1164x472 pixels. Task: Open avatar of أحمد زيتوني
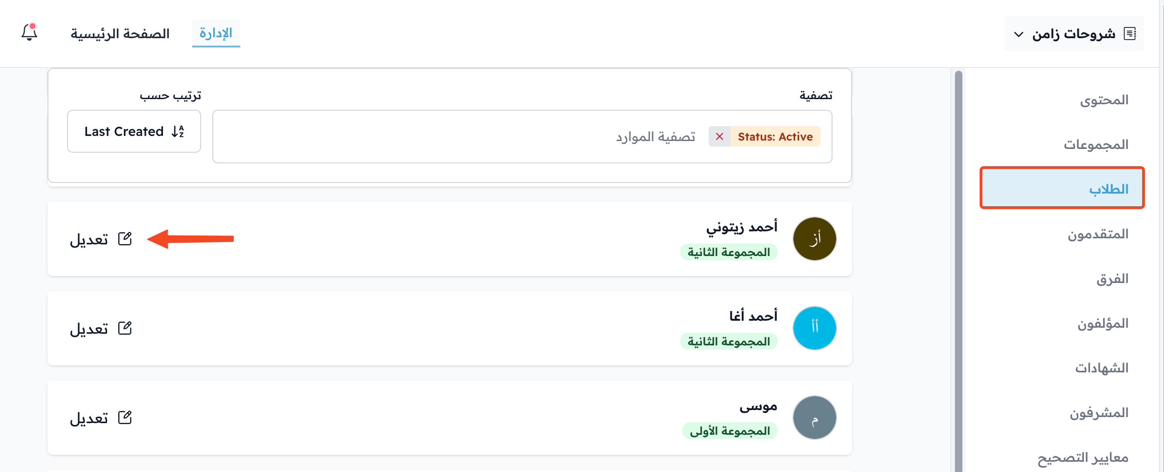(x=815, y=239)
